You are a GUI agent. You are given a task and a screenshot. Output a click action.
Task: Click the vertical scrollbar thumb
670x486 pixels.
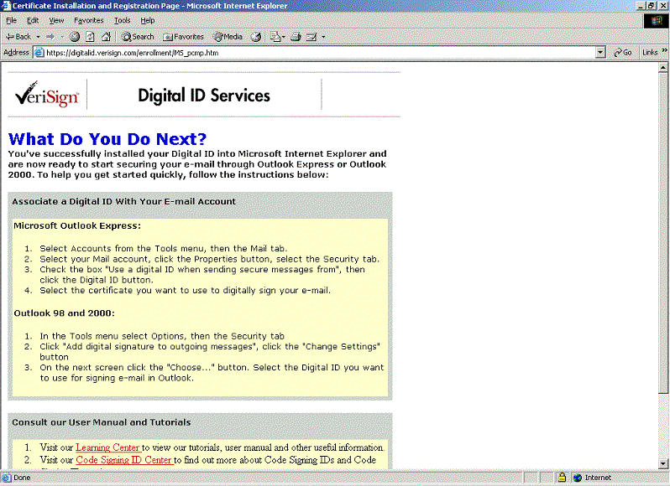663,232
